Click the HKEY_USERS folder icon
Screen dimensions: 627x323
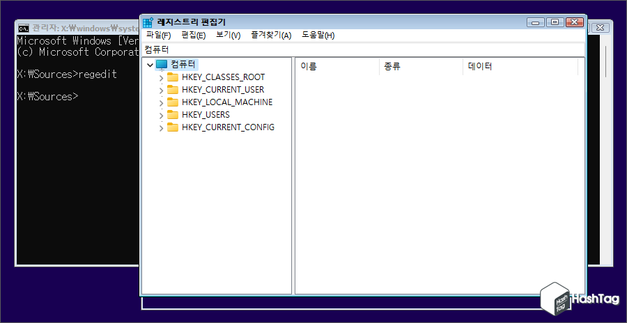coord(173,115)
